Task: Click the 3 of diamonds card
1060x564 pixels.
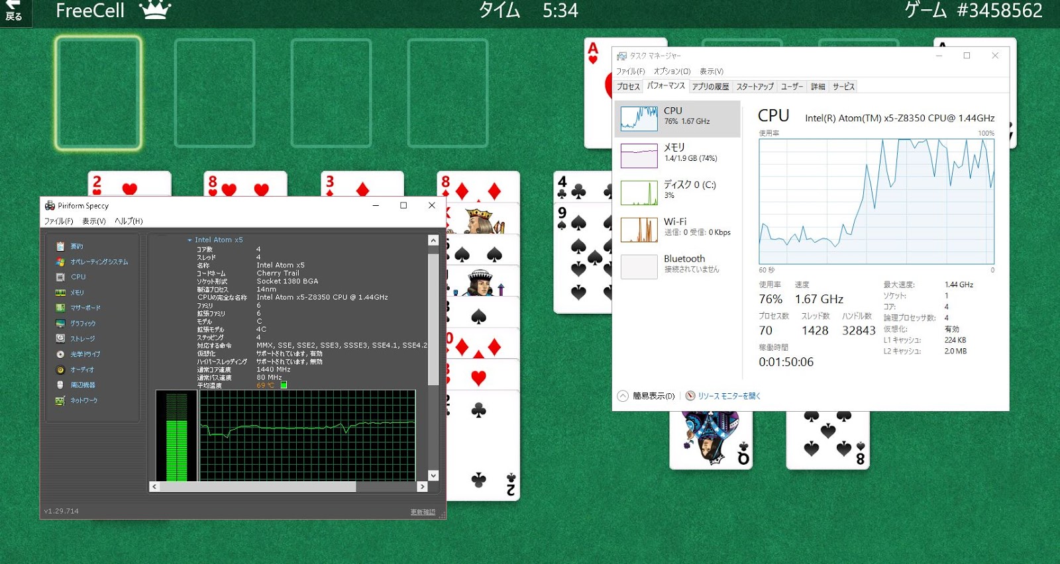Action: [362, 184]
